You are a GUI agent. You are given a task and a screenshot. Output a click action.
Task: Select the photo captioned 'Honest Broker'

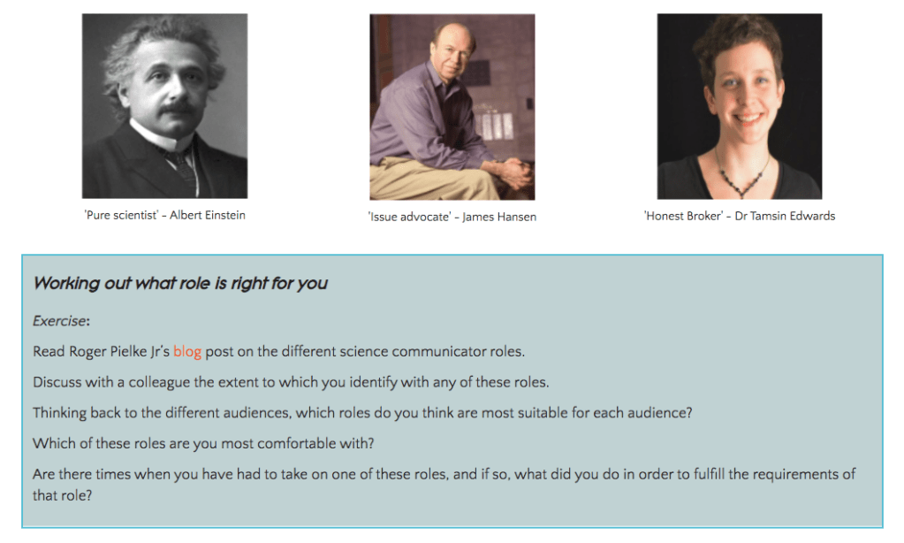(x=739, y=106)
